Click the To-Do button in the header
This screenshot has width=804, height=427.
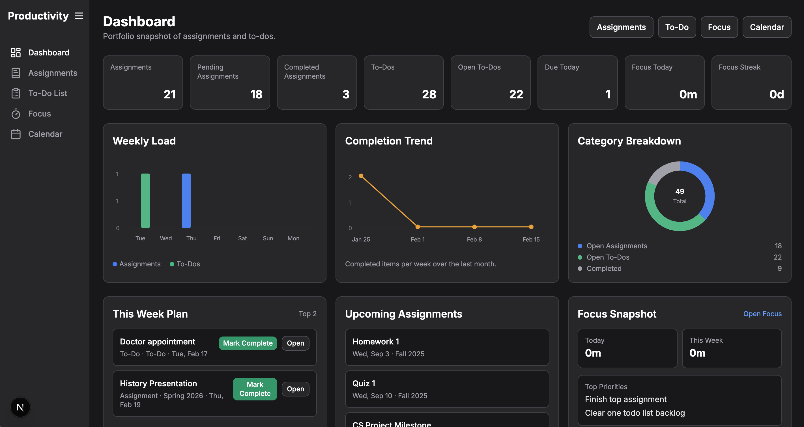point(677,27)
